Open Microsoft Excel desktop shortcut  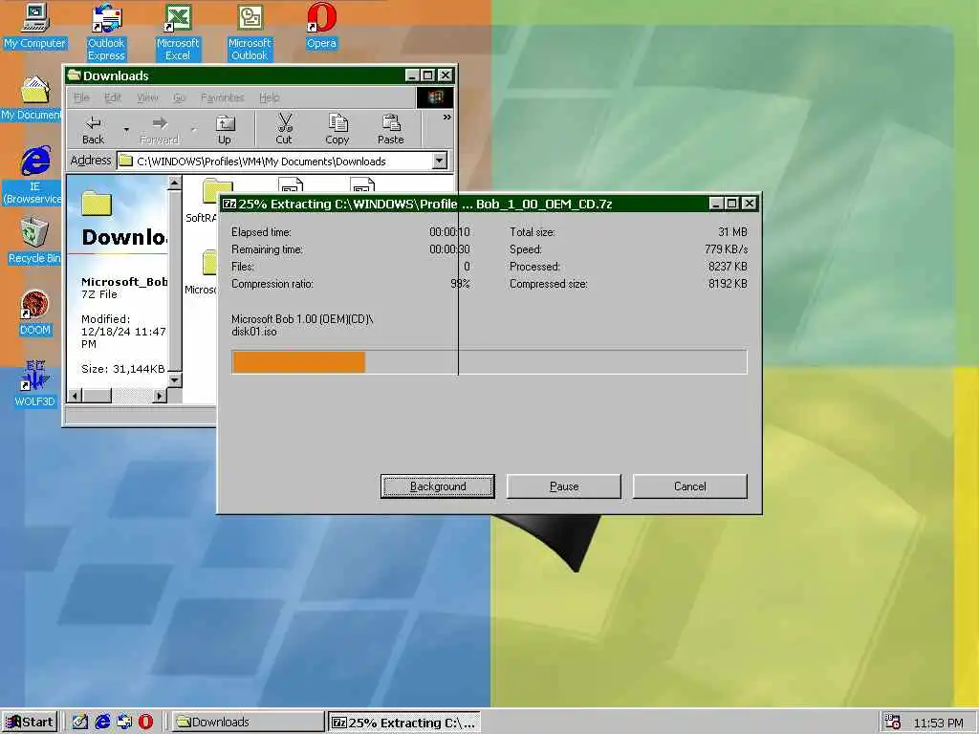[178, 32]
